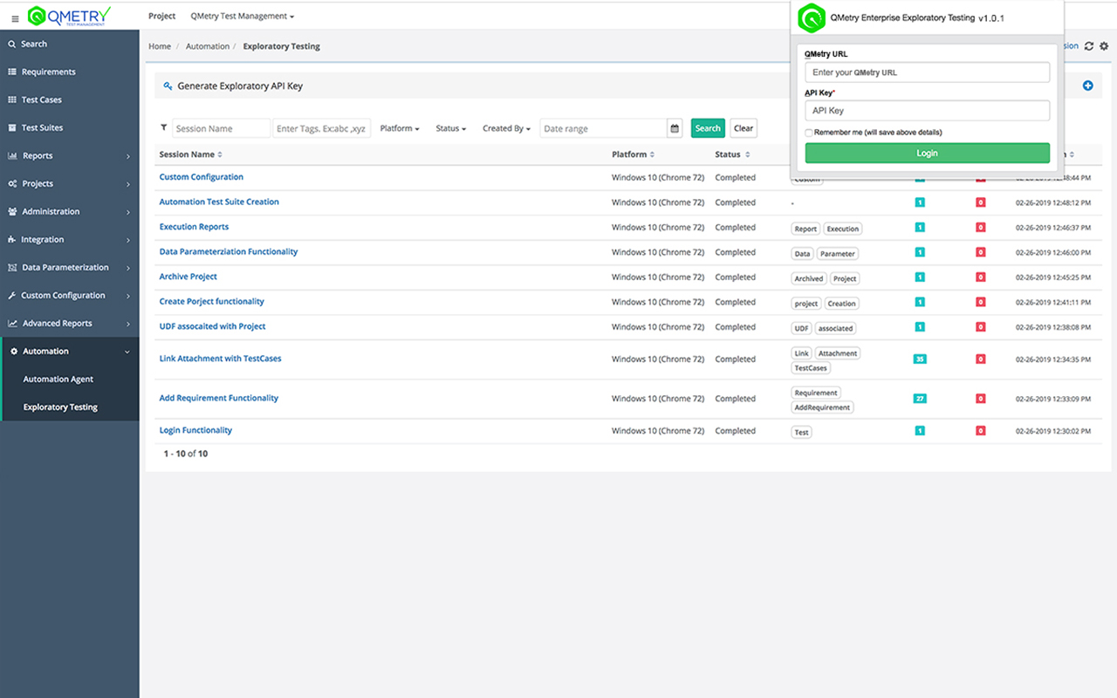This screenshot has width=1117, height=698.
Task: Expand the Custom Configuration sidebar section
Action: pyautogui.click(x=70, y=295)
